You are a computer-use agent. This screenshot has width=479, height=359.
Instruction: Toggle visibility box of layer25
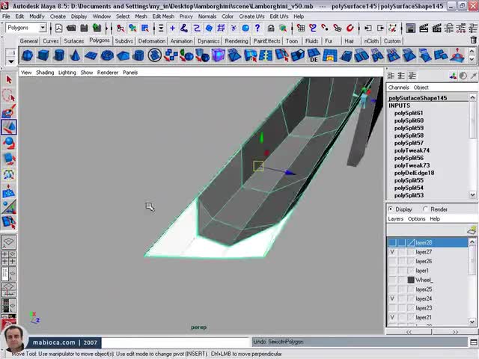tap(392, 289)
